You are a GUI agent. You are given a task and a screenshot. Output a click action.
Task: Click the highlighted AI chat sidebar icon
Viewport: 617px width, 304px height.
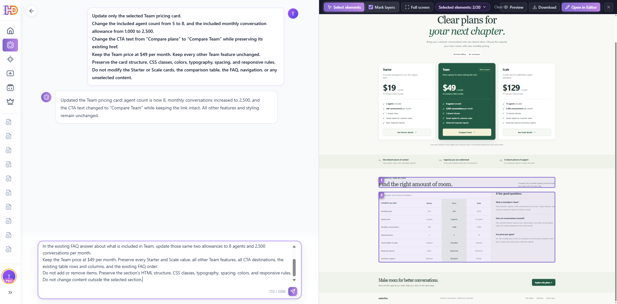tap(10, 45)
